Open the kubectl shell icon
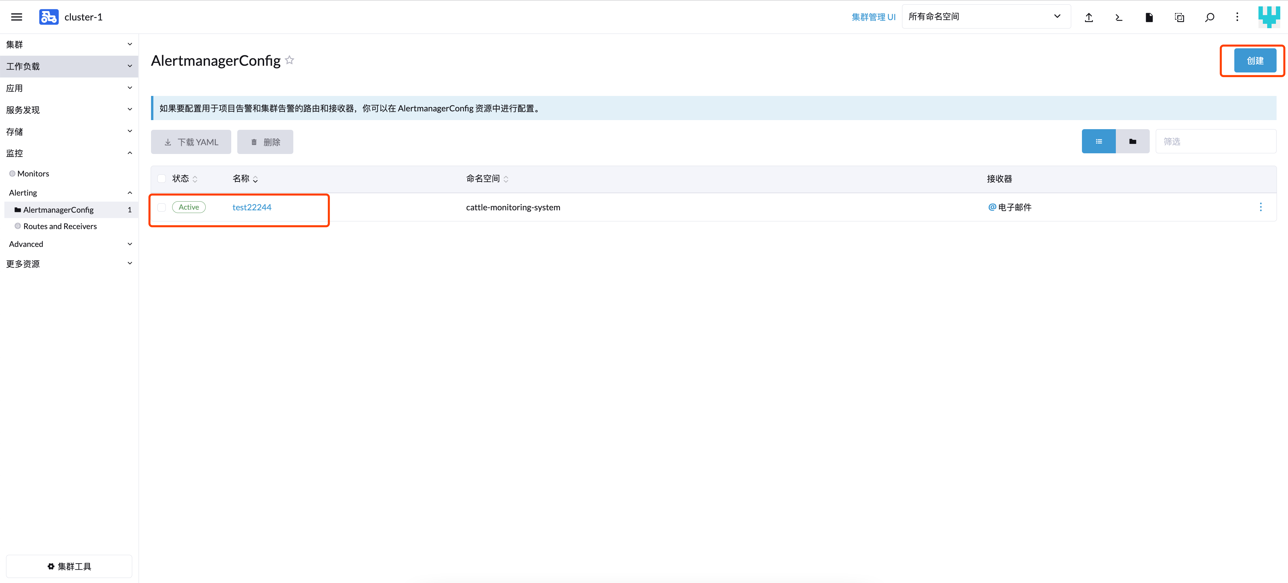Image resolution: width=1288 pixels, height=583 pixels. [x=1119, y=17]
